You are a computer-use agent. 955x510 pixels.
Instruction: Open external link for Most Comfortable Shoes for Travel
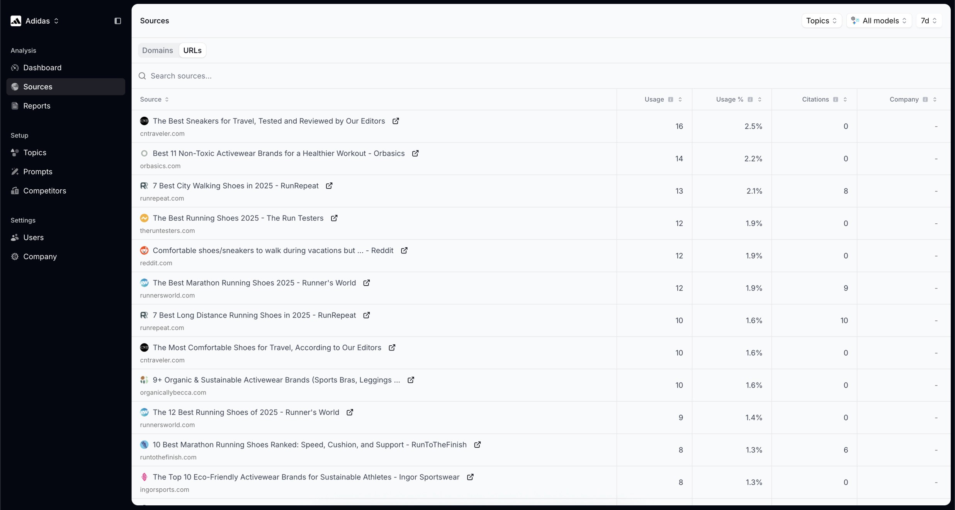point(392,348)
